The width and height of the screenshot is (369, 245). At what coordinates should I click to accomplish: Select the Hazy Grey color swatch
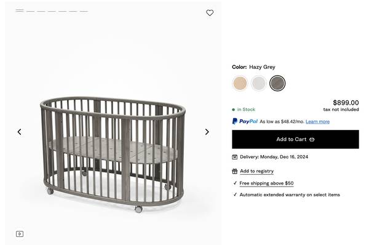point(277,83)
